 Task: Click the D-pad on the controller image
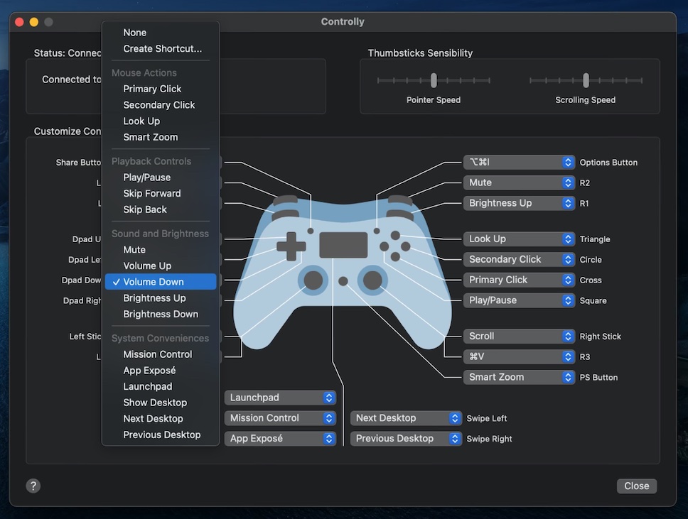pyautogui.click(x=291, y=246)
